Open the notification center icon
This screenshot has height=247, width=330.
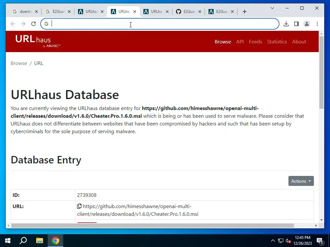[x=320, y=241]
